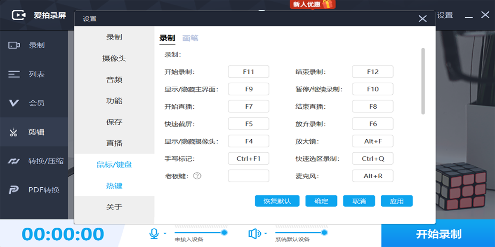Click the microphone icon in bottom bar
The height and width of the screenshot is (247, 495).
(154, 234)
